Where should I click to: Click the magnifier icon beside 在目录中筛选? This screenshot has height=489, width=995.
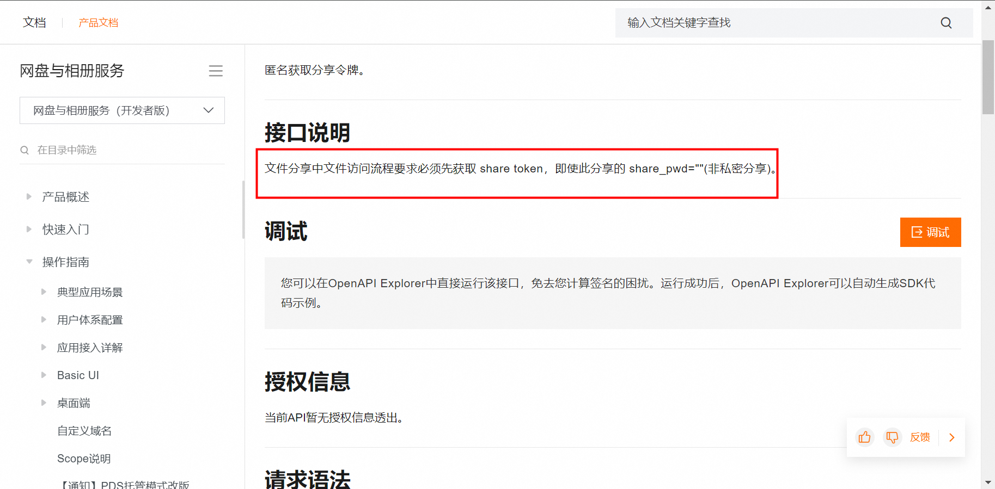click(25, 150)
